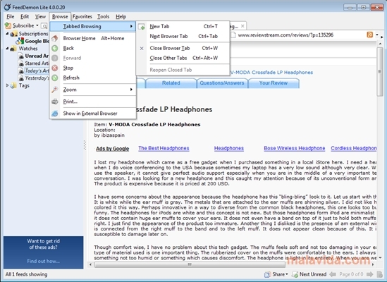Click the New Tab plus icon
The height and width of the screenshot is (282, 387).
(x=142, y=26)
